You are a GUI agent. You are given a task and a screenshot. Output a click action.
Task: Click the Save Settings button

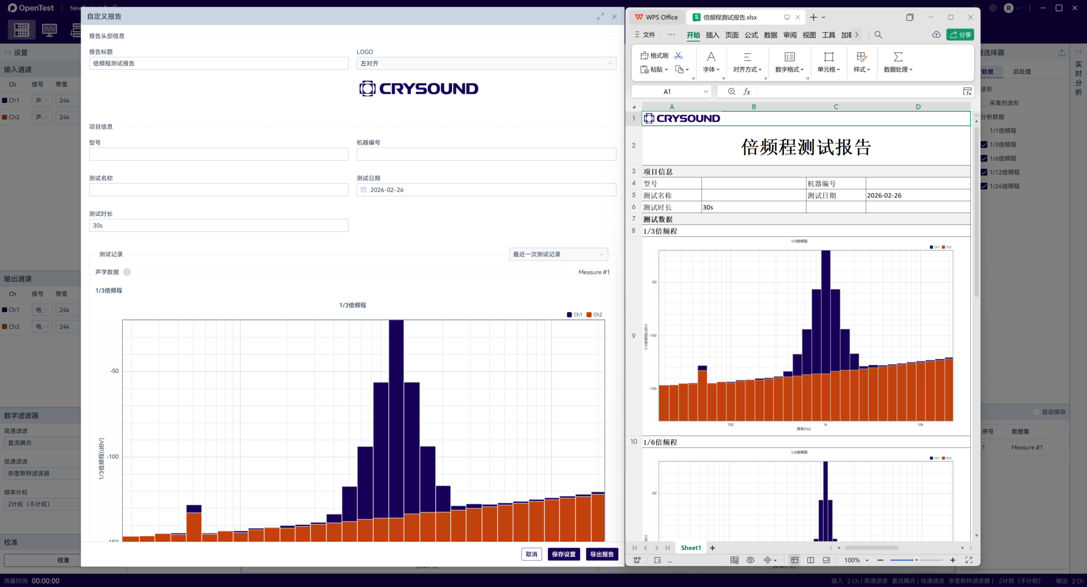pos(563,554)
